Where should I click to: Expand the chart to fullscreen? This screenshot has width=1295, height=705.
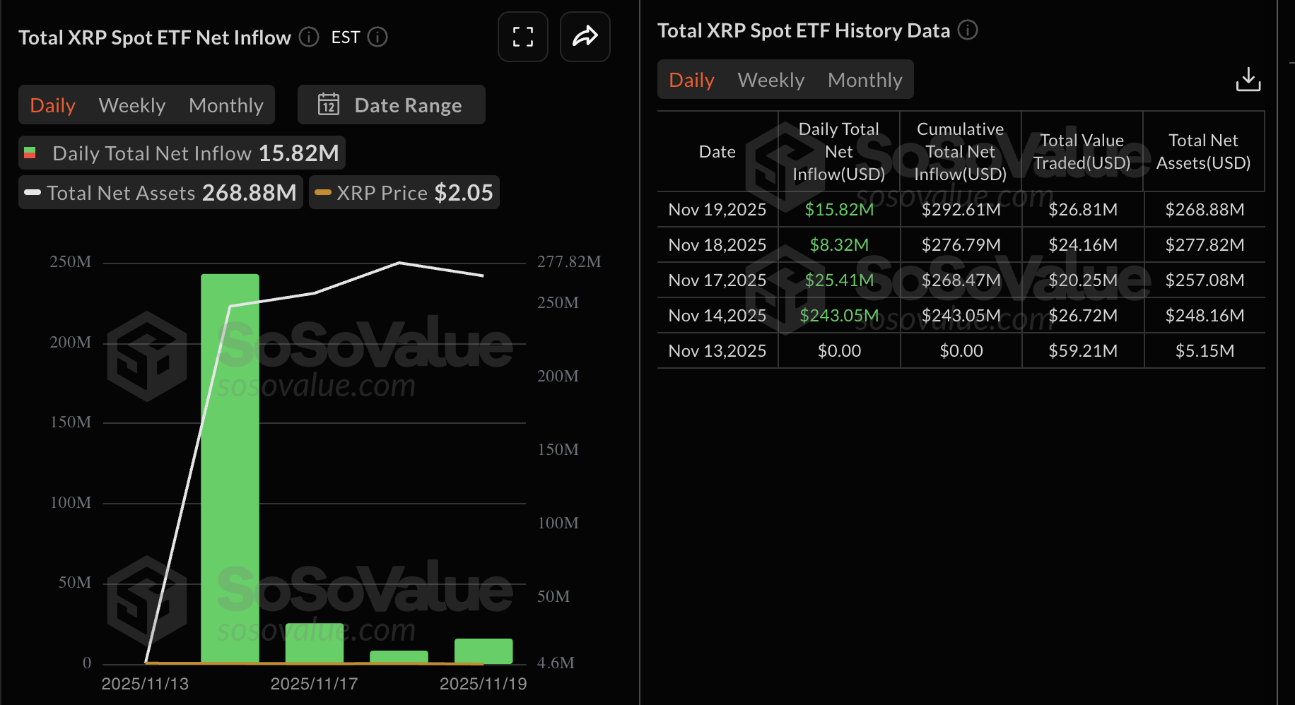click(523, 37)
